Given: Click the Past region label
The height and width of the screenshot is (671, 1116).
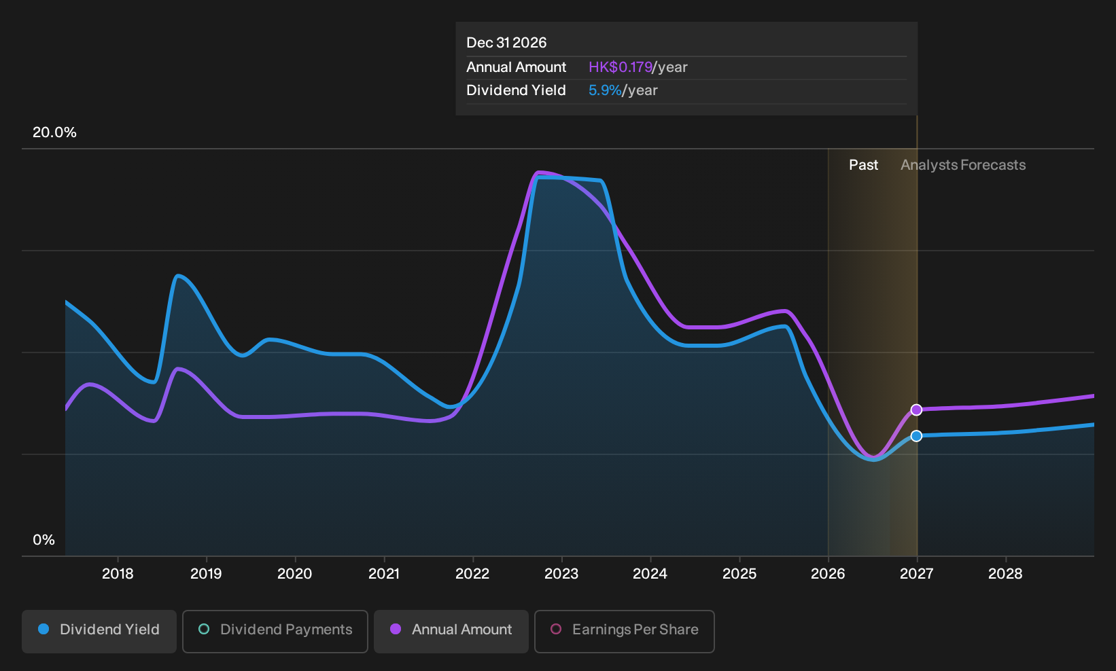Looking at the screenshot, I should click(863, 165).
